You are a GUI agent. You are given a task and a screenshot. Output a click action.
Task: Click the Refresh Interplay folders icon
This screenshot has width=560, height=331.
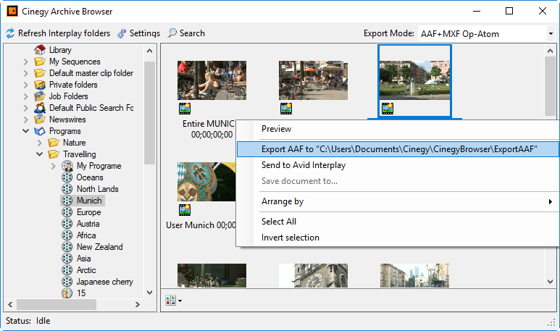pos(10,33)
